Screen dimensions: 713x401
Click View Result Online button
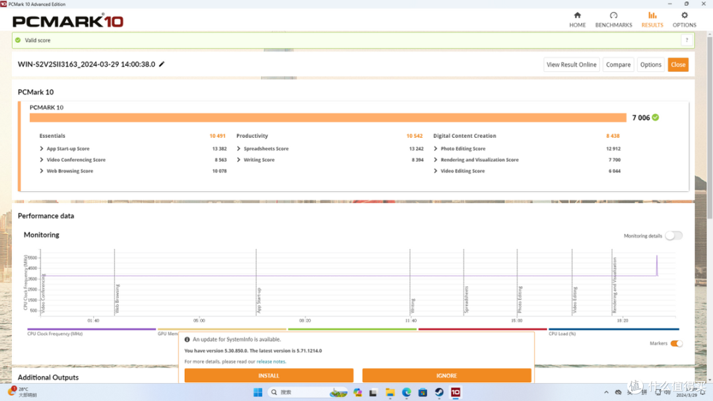pos(571,65)
